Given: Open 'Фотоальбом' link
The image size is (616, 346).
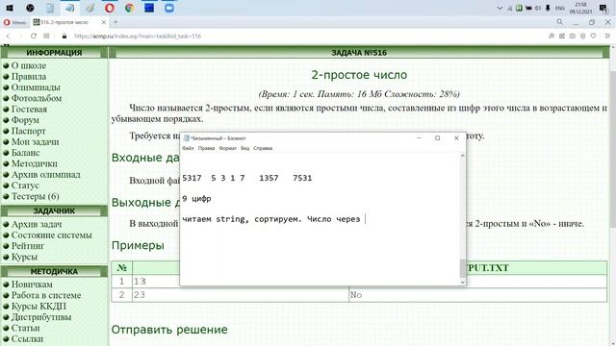Looking at the screenshot, I should (37, 98).
